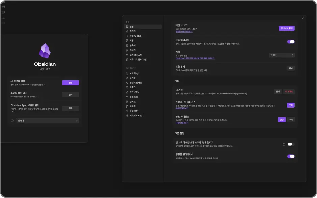The width and height of the screenshot is (317, 198).
Task: Click the board layout icon in left ribbon
Action: (x=3, y=23)
